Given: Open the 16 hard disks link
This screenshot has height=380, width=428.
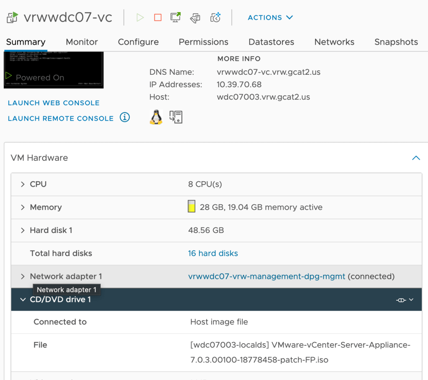Looking at the screenshot, I should coord(213,253).
